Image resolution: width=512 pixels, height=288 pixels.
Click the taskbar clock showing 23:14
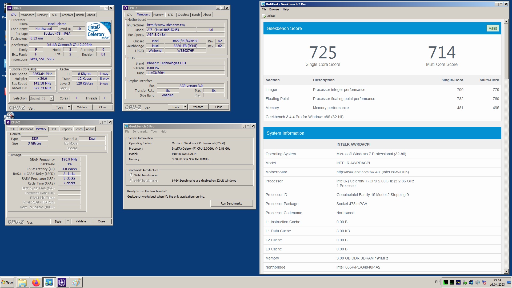tap(497, 280)
